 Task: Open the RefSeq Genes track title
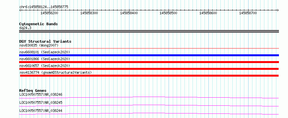[33, 91]
